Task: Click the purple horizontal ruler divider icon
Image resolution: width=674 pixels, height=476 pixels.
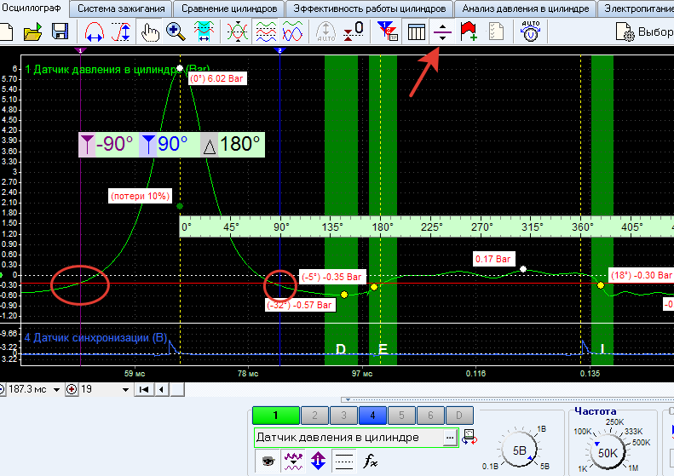Action: point(442,32)
